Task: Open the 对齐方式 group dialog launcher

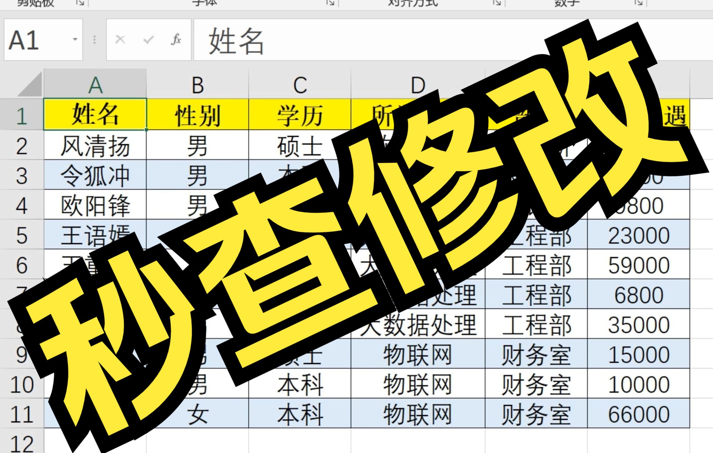Action: point(496,3)
